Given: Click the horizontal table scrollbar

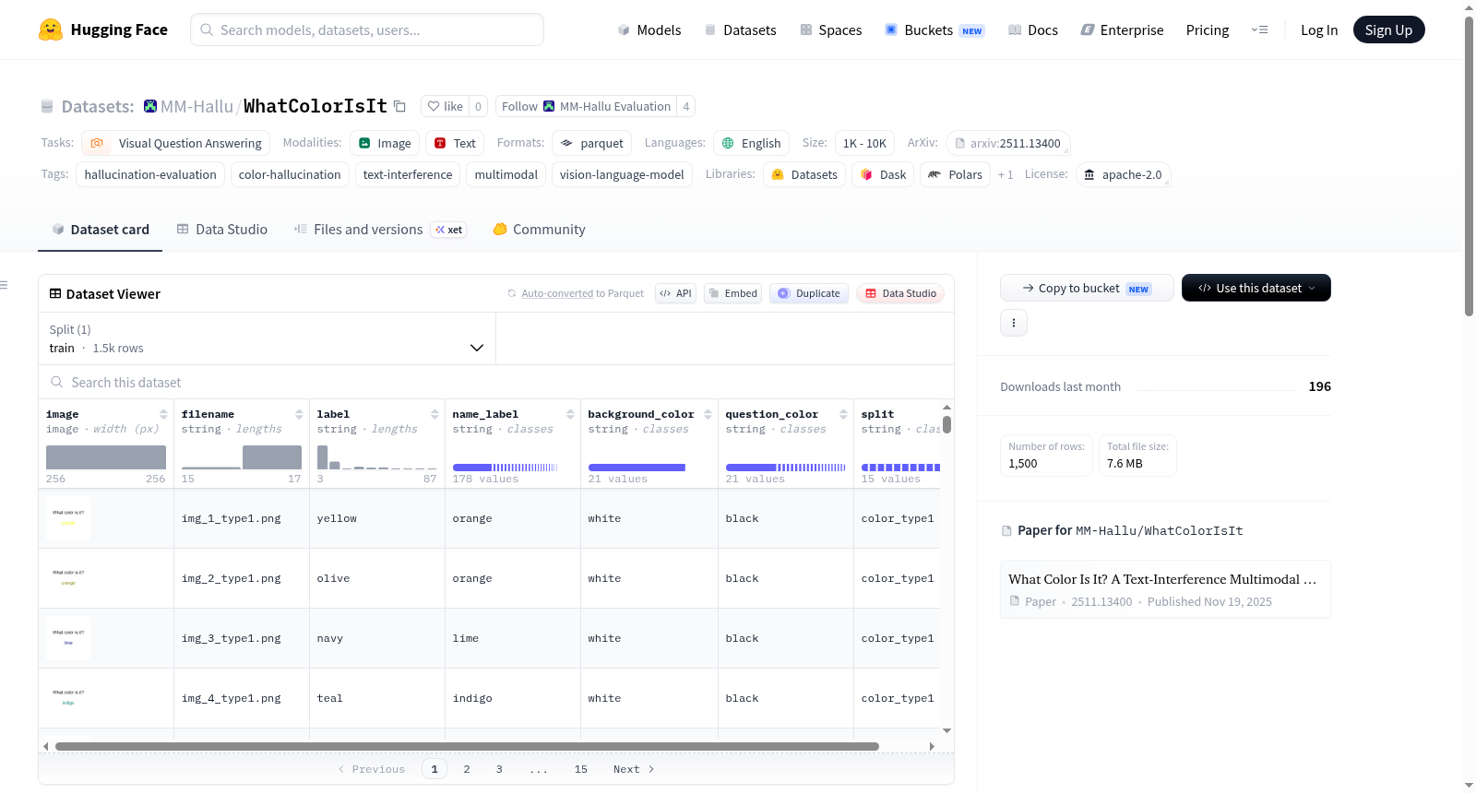Looking at the screenshot, I should [x=467, y=746].
